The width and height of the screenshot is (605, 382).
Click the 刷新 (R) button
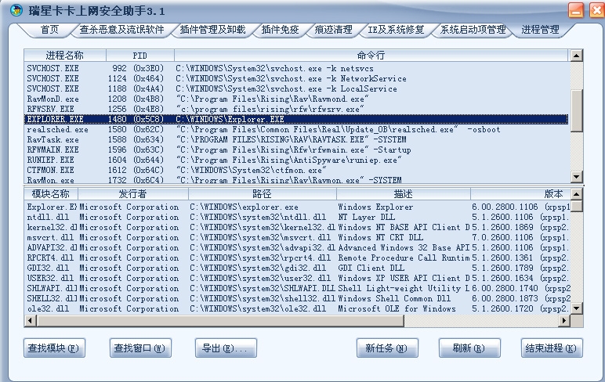pyautogui.click(x=469, y=348)
